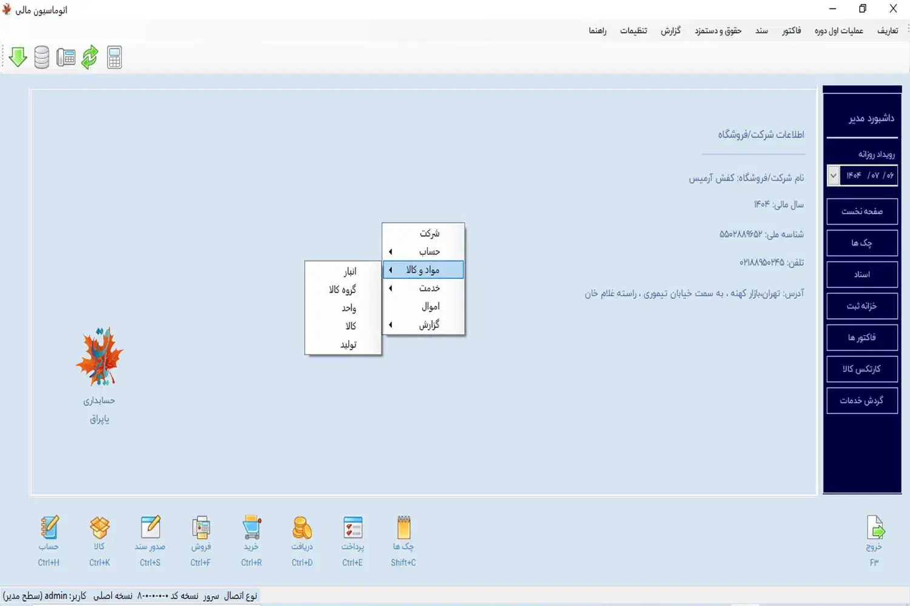Open the تعاریف menu
910x606 pixels.
pyautogui.click(x=888, y=30)
